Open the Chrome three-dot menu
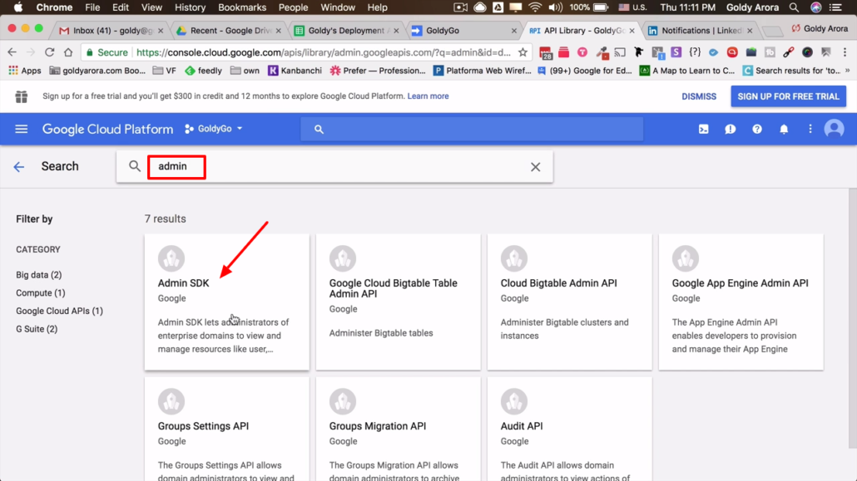Viewport: 857px width, 481px height. click(x=845, y=52)
